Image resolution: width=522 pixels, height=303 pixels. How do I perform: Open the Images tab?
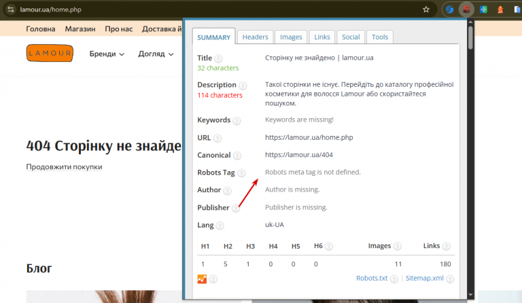click(291, 37)
